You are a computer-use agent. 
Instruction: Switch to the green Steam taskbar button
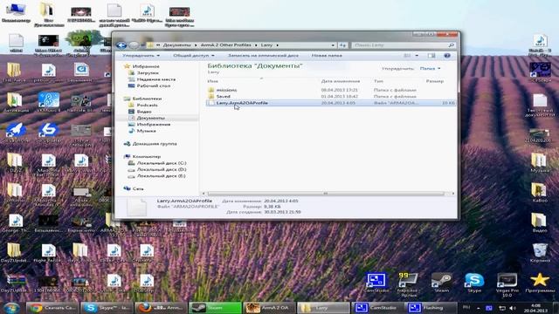click(215, 308)
